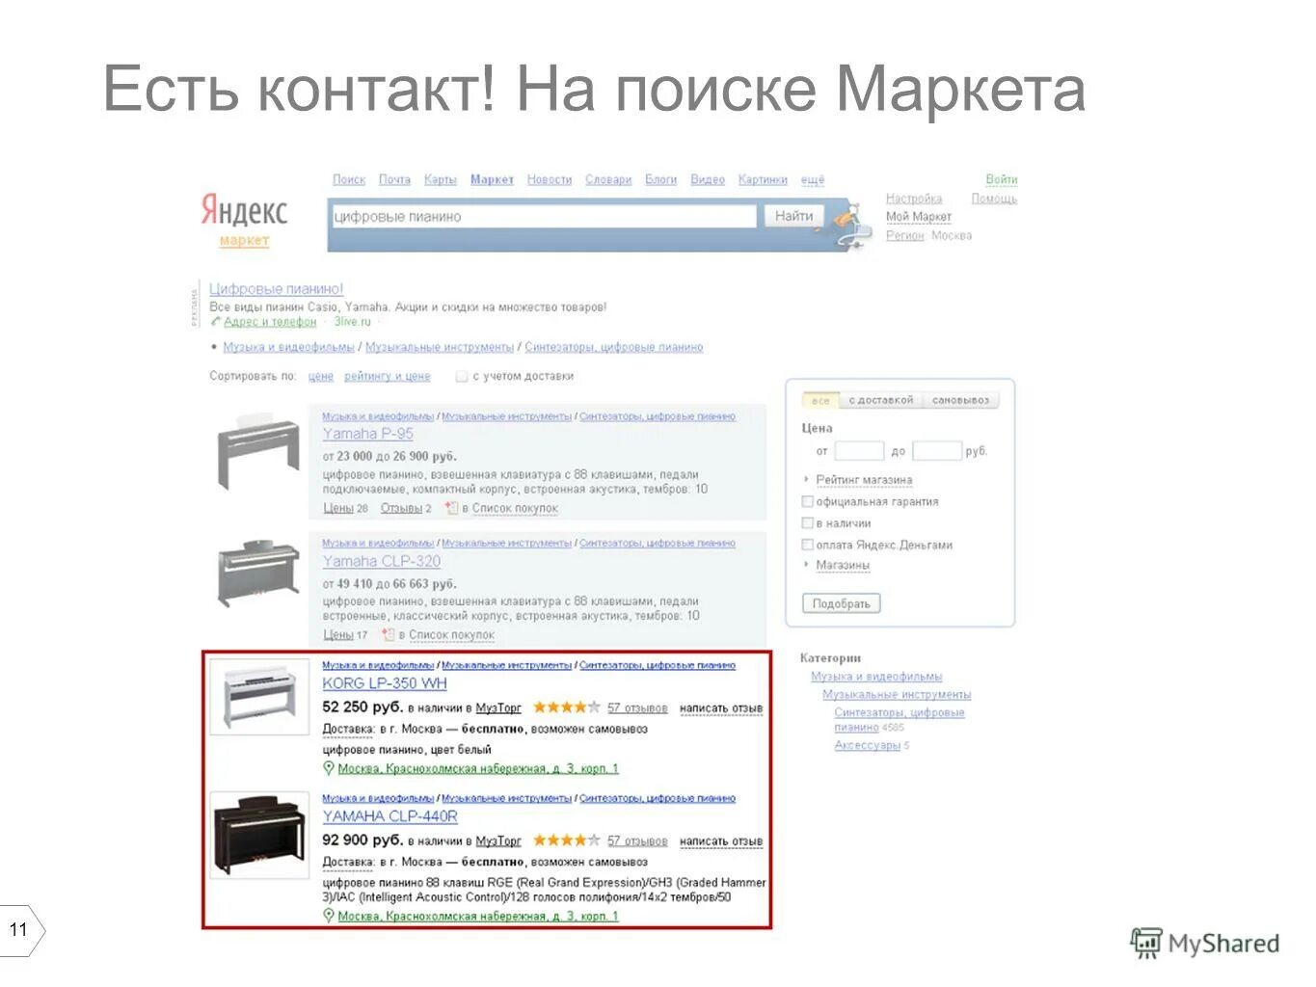Click the map pin icon under KORG LP-350 WH
Viewport: 1316px width, 987px height.
[x=329, y=768]
